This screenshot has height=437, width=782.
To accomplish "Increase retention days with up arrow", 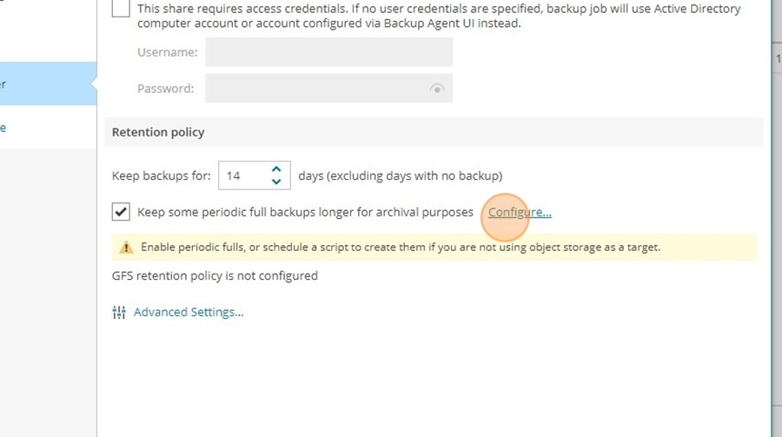I will click(x=276, y=169).
